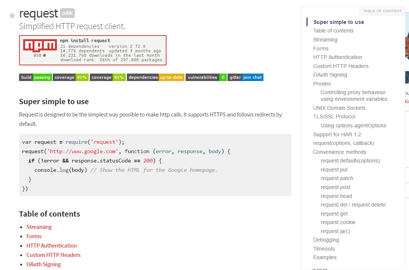409x270 pixels.
Task: Open the first coverage 91% badge
Action: [71, 77]
